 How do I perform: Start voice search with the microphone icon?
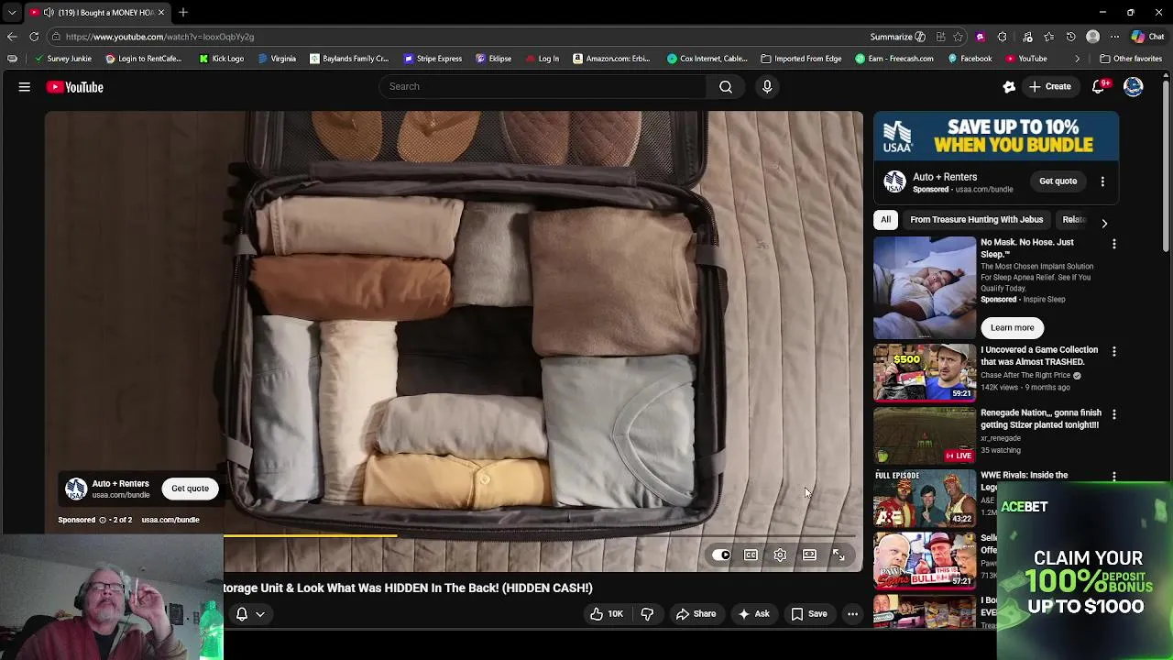click(x=767, y=86)
